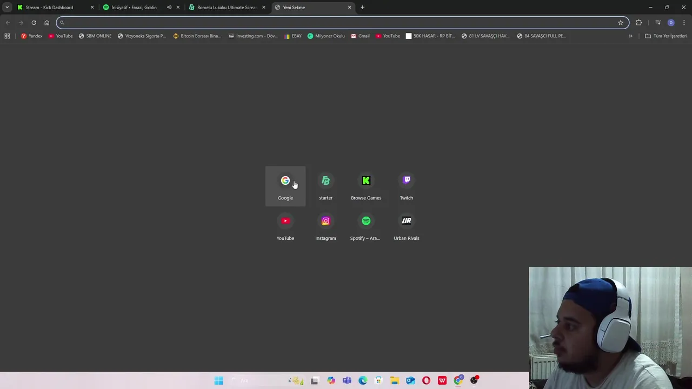Open the Tüm Yer İşaretleri folder
The width and height of the screenshot is (692, 389).
click(666, 36)
